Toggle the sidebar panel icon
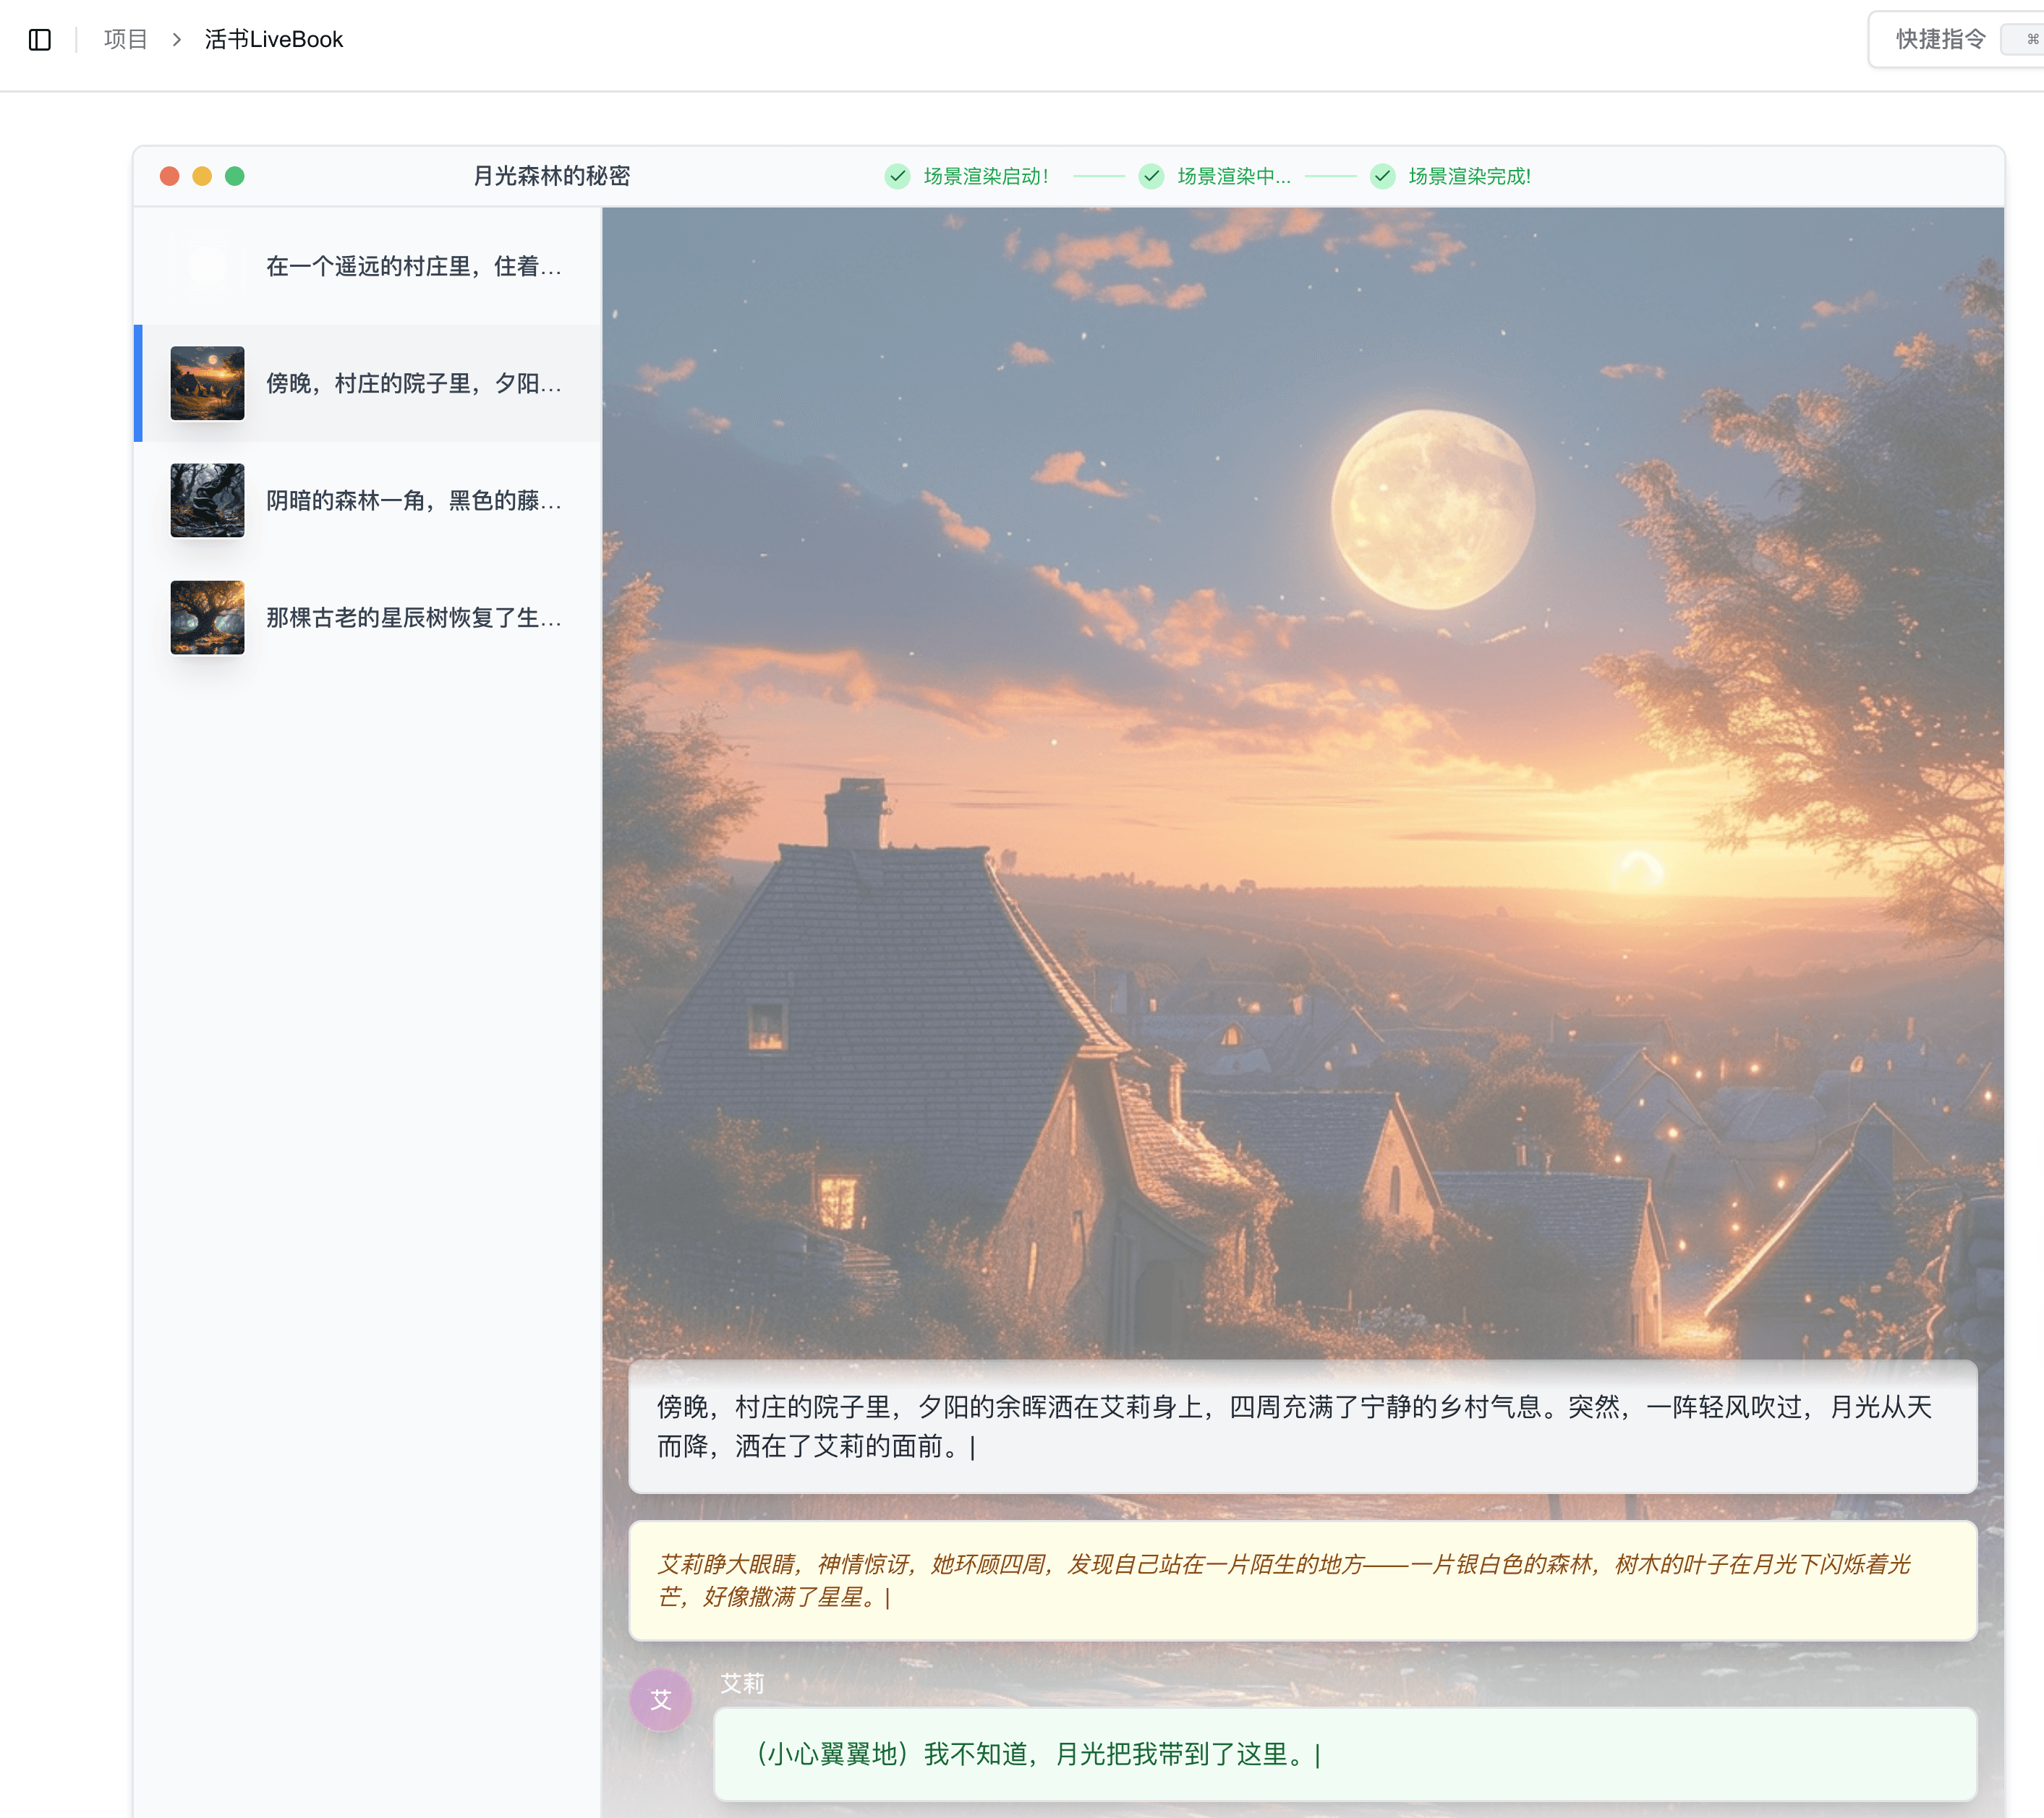This screenshot has height=1818, width=2044. tap(40, 40)
